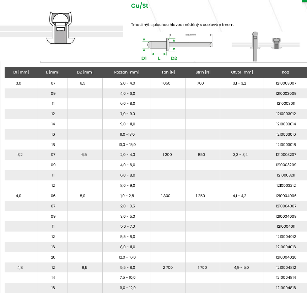Select product code 1210004812
The height and width of the screenshot is (293, 307).
coord(286,267)
